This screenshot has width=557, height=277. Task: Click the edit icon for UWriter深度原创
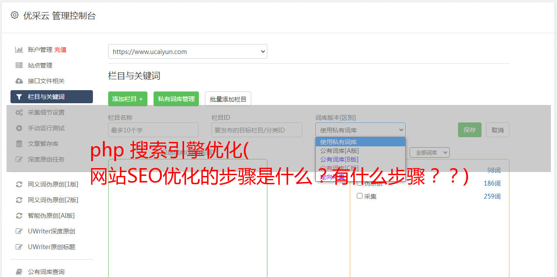(19, 231)
